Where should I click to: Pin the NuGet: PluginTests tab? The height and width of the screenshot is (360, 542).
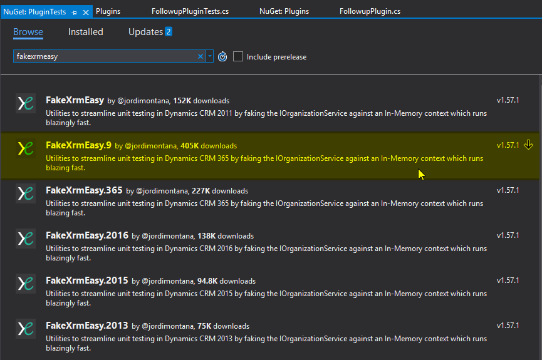tap(74, 13)
